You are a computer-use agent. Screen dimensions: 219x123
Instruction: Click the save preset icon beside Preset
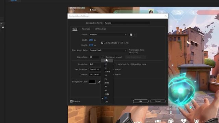click(131, 35)
